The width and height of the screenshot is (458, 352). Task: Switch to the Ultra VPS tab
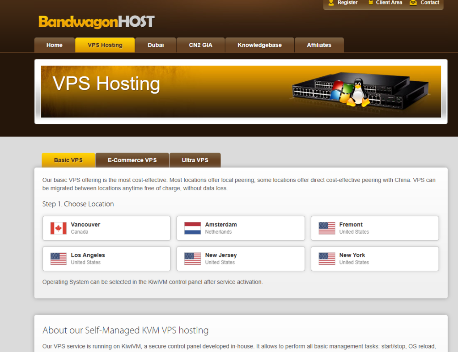tap(195, 160)
